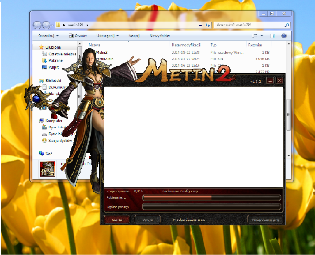Click the Opcje button in patcher
Image resolution: width=315 pixels, height=255 pixels.
pyautogui.click(x=147, y=220)
